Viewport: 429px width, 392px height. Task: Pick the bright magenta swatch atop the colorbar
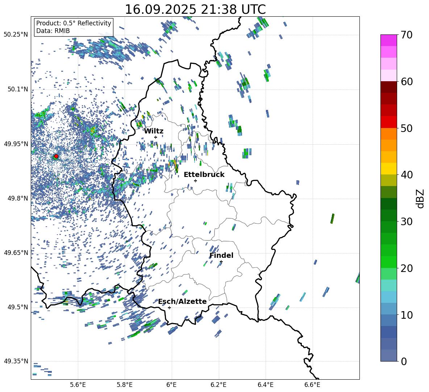tap(388, 40)
